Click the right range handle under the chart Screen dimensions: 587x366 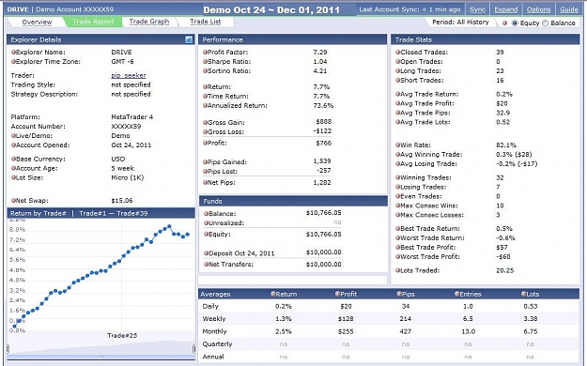(x=193, y=349)
